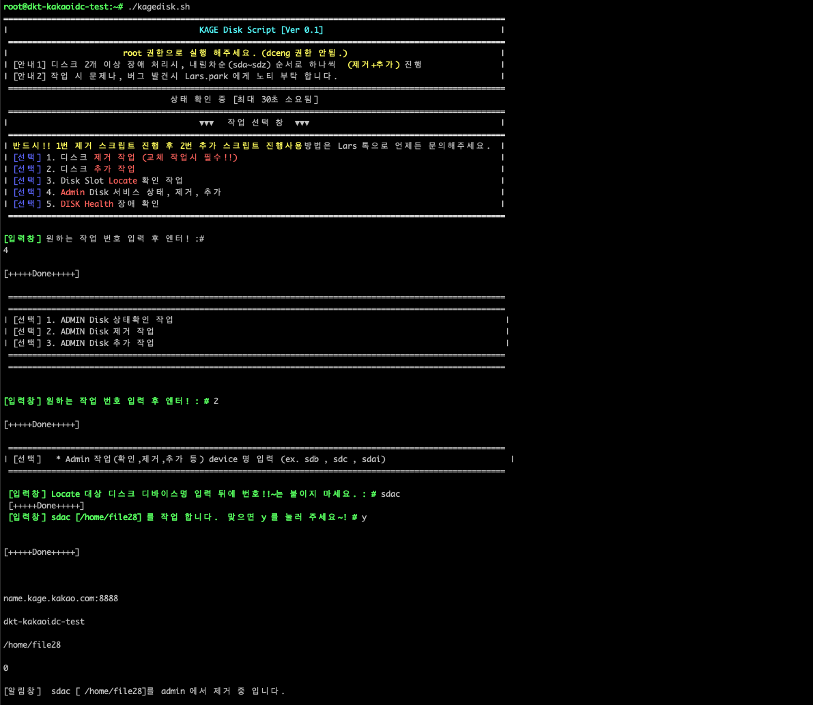813x705 pixels.
Task: Click the yellow '반드시!! 1번 제거 스크립트' warning
Action: [157, 145]
